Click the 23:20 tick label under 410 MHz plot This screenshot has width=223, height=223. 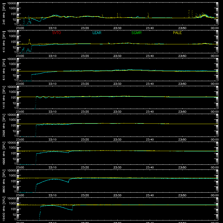85,56
